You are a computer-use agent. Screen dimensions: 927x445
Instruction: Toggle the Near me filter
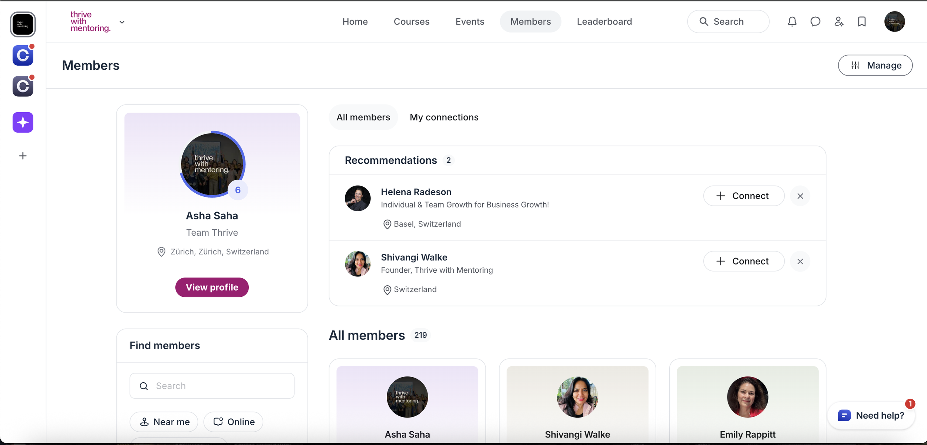pos(164,422)
